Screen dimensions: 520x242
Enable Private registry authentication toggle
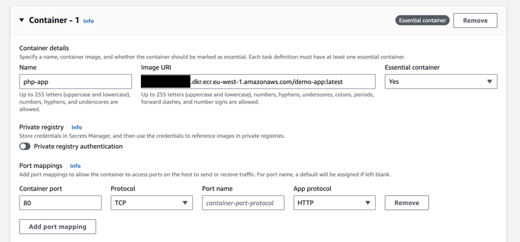(25, 146)
